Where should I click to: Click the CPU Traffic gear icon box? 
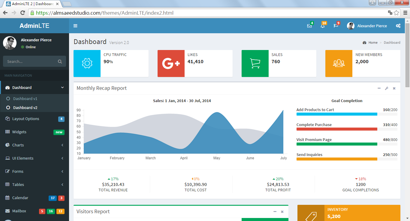pos(87,63)
